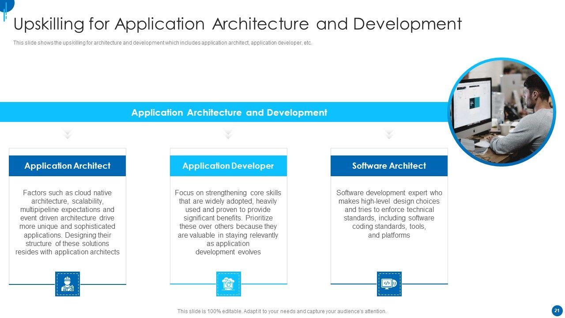Select the slide number 21 badge

click(x=556, y=310)
